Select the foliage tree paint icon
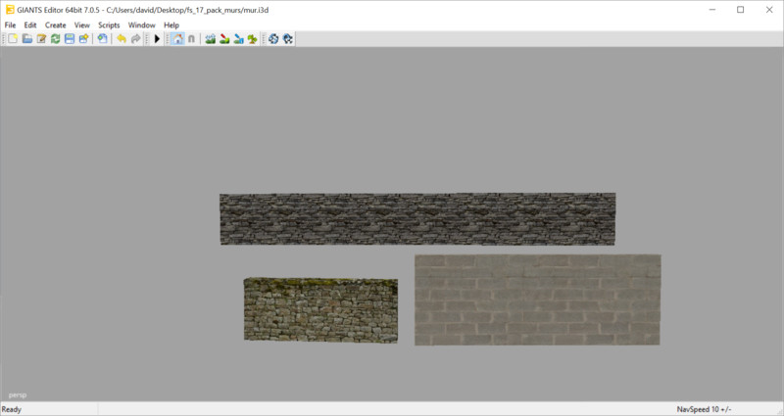Image resolution: width=784 pixels, height=416 pixels. click(x=253, y=39)
